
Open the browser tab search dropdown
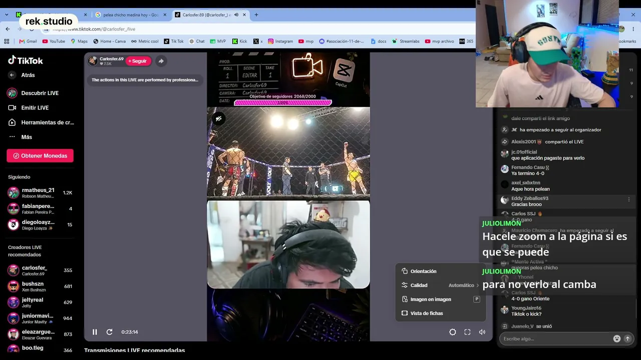point(7,15)
